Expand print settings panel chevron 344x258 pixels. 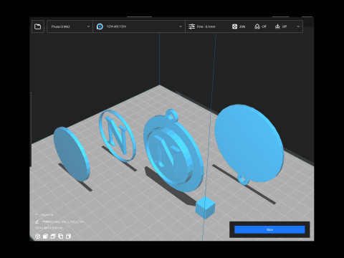coord(298,27)
